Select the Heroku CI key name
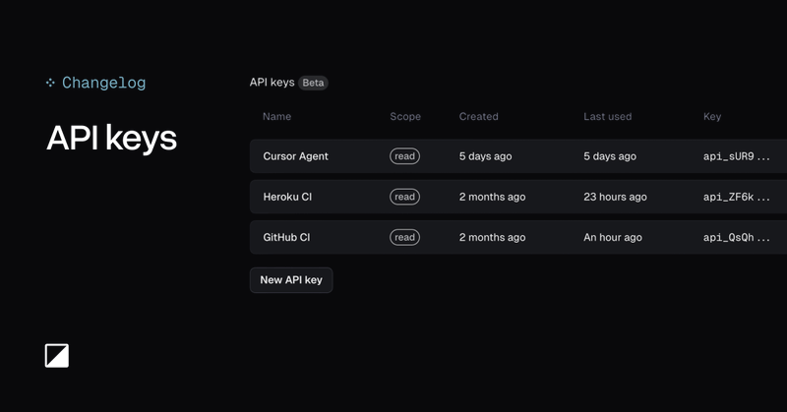Viewport: 787px width, 412px height. coord(287,197)
